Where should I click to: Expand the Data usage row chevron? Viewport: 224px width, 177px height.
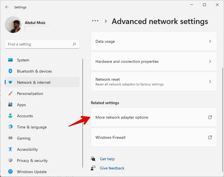pos(210,41)
